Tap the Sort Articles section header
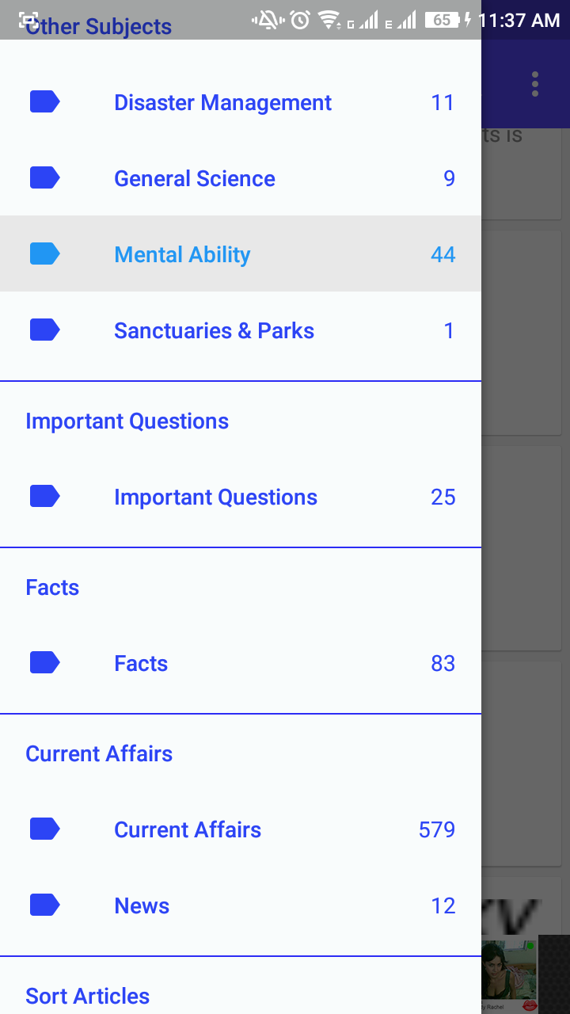The image size is (570, 1014). tap(87, 996)
